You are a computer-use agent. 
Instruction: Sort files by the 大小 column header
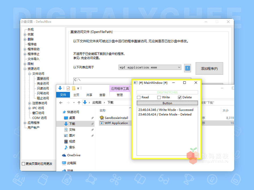point(226,110)
